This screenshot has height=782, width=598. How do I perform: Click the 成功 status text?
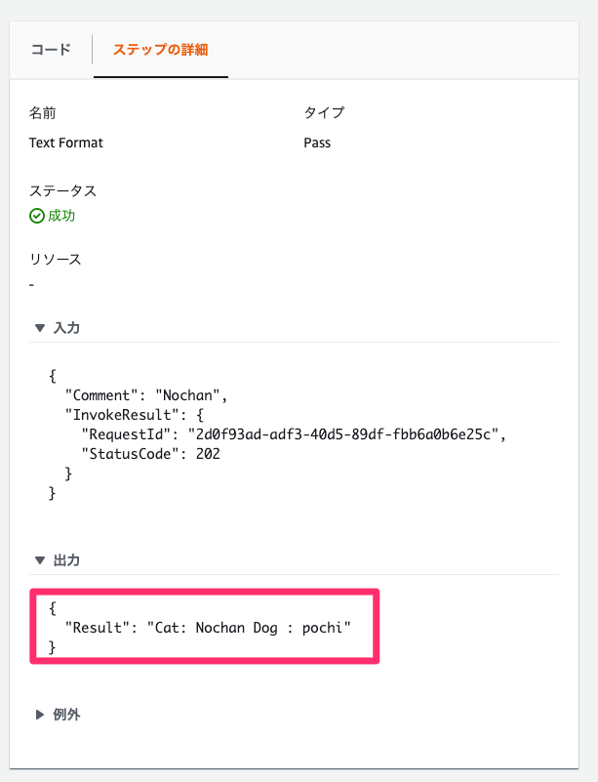(61, 216)
